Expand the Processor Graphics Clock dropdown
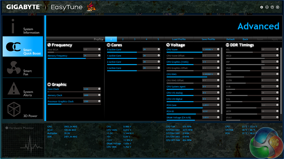This screenshot has width=284, height=159. point(99,101)
